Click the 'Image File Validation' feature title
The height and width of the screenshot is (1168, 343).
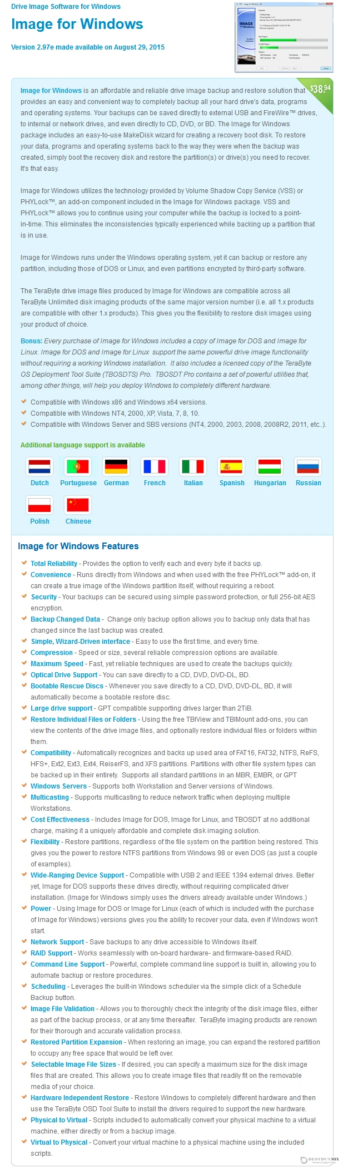(x=62, y=1009)
